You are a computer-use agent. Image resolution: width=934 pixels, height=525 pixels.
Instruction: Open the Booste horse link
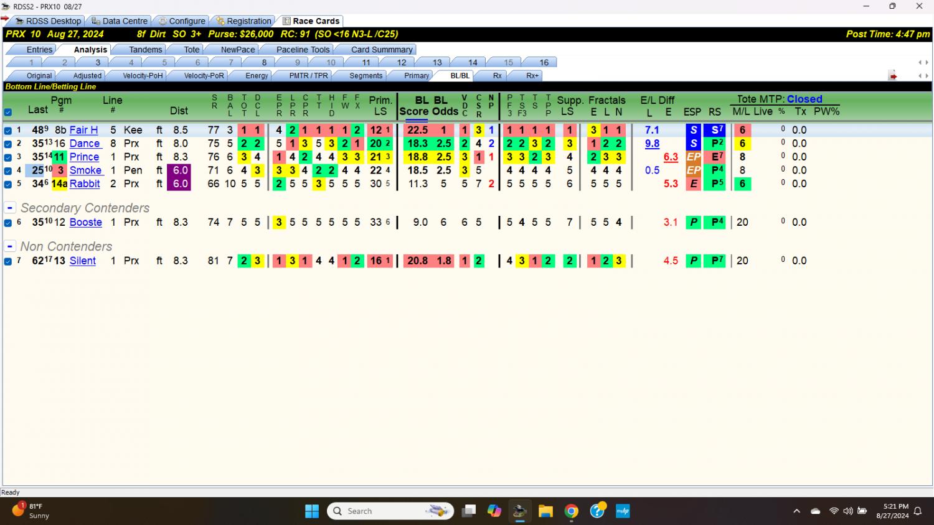coord(85,222)
